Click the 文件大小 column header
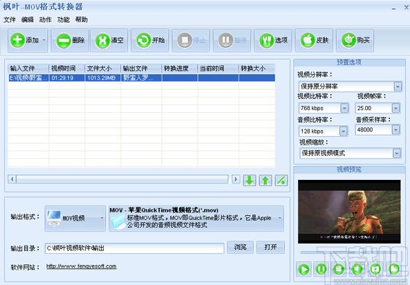The height and width of the screenshot is (285, 410). 103,68
